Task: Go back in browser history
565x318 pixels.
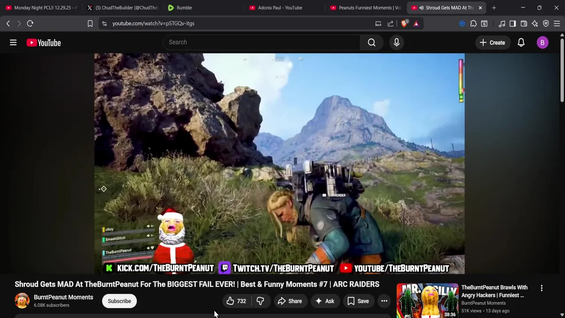Action: pyautogui.click(x=8, y=23)
